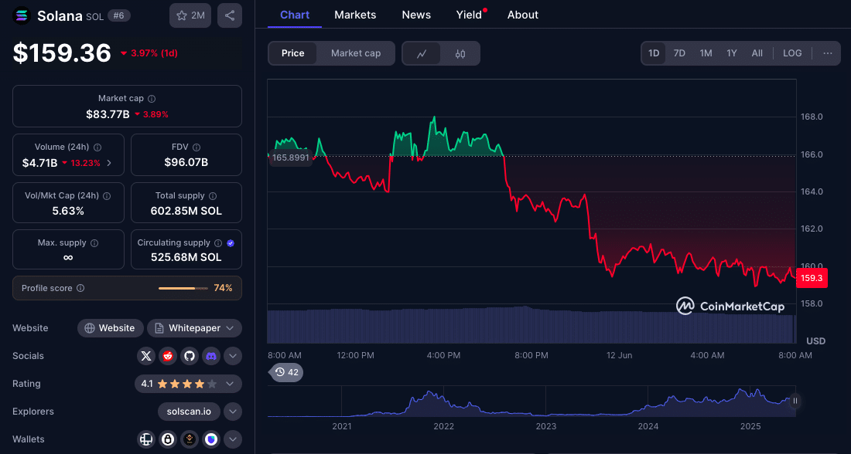
Task: Open the Markets tab
Action: (x=355, y=15)
